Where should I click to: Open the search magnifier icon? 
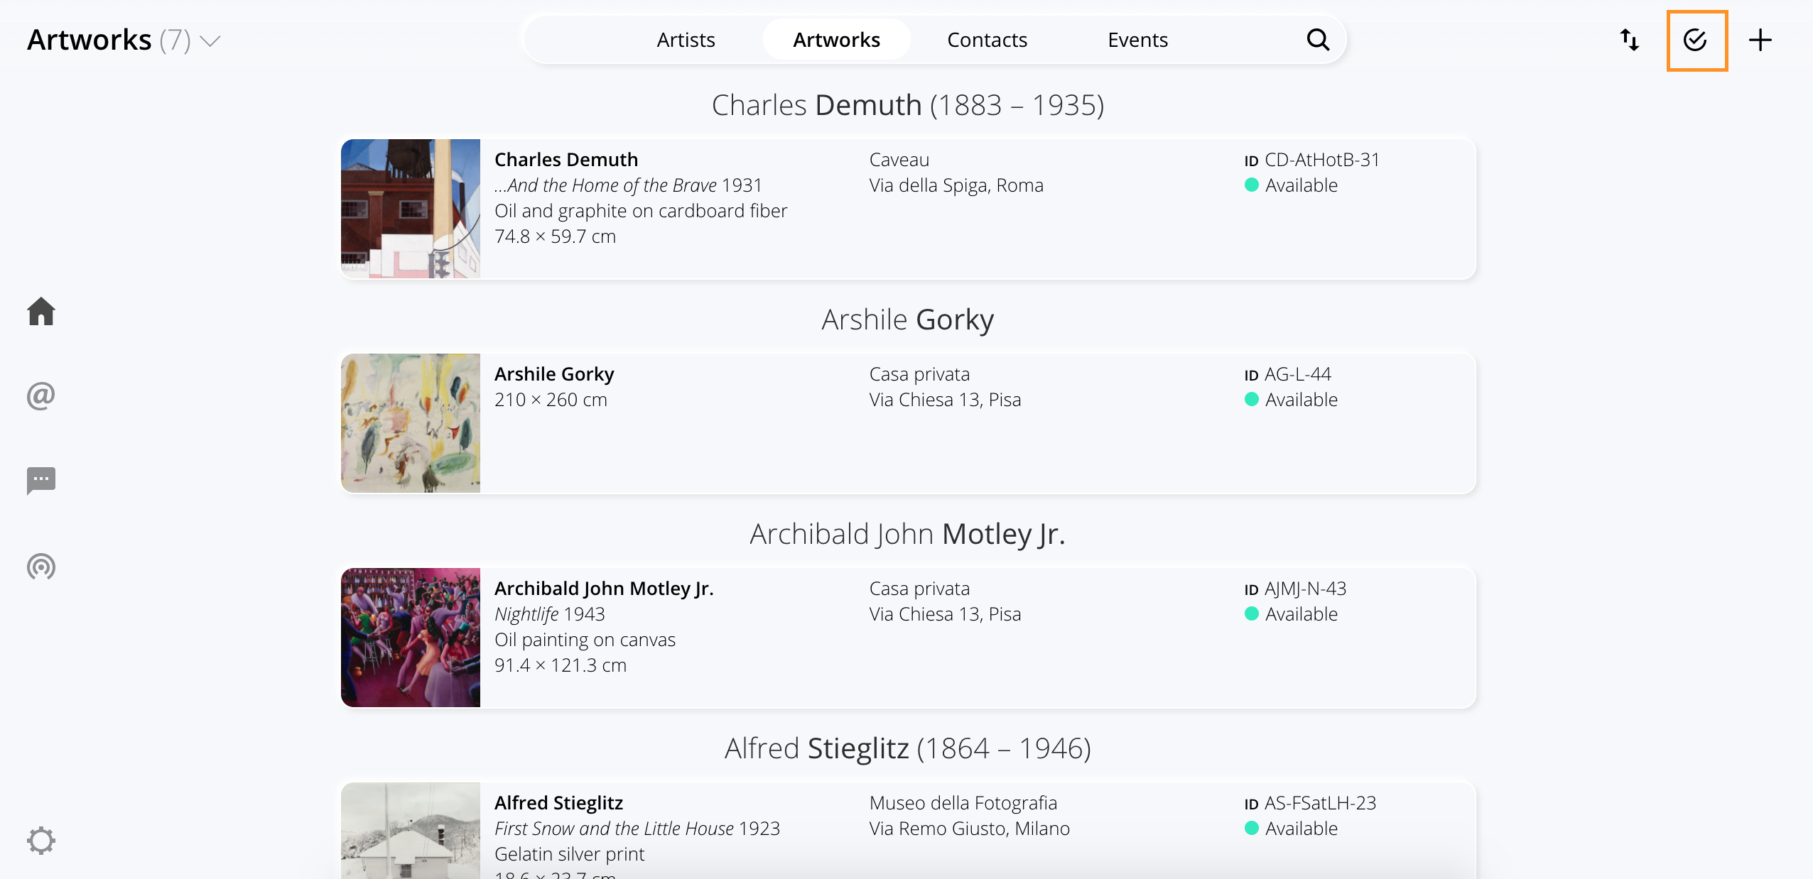tap(1318, 40)
